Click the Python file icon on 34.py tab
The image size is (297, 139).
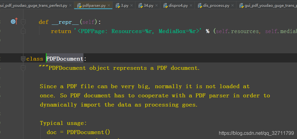(141, 6)
